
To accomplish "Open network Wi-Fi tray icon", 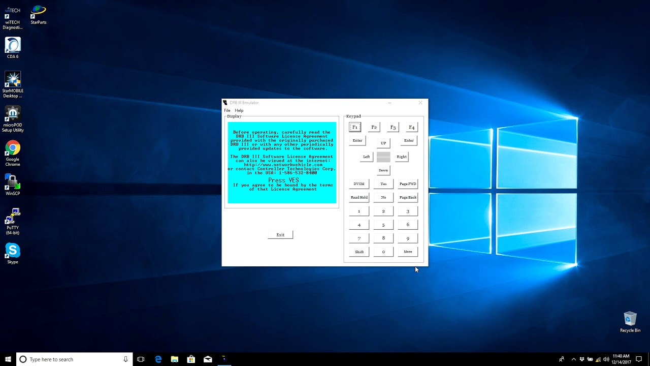I will pos(598,359).
